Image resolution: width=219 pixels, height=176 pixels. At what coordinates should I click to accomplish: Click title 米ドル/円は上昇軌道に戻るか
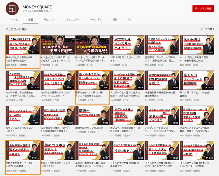pyautogui.click(x=194, y=59)
